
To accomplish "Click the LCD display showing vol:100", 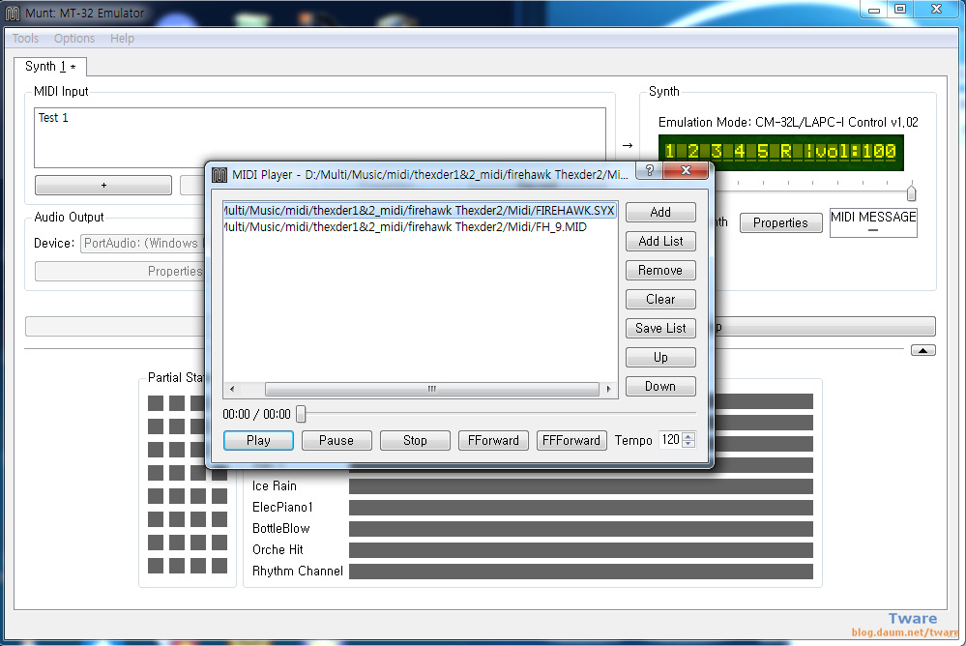I will (781, 152).
